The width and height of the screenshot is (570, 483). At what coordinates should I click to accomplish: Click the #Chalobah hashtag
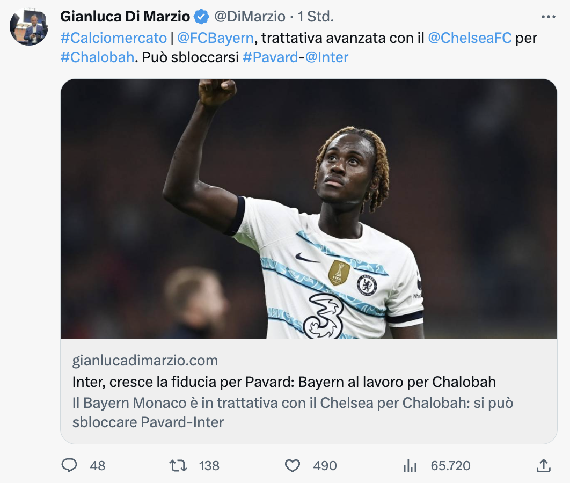[98, 57]
